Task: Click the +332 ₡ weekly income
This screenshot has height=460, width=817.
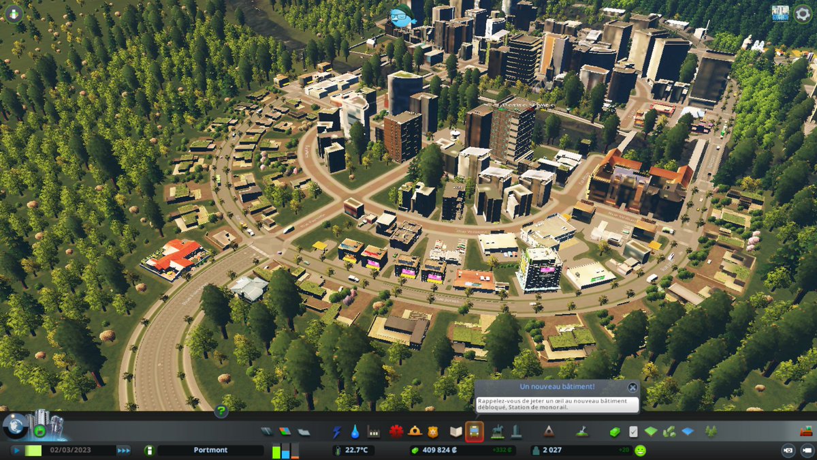Action: [x=500, y=450]
